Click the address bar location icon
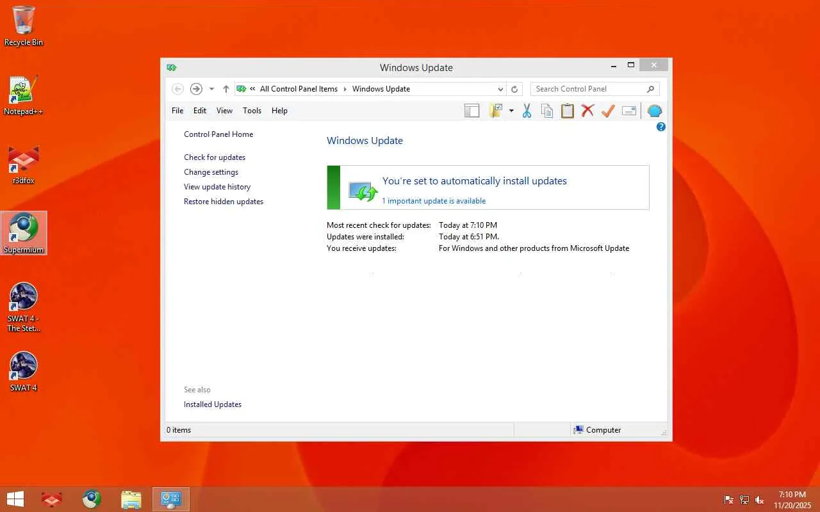The image size is (820, 512). [241, 89]
